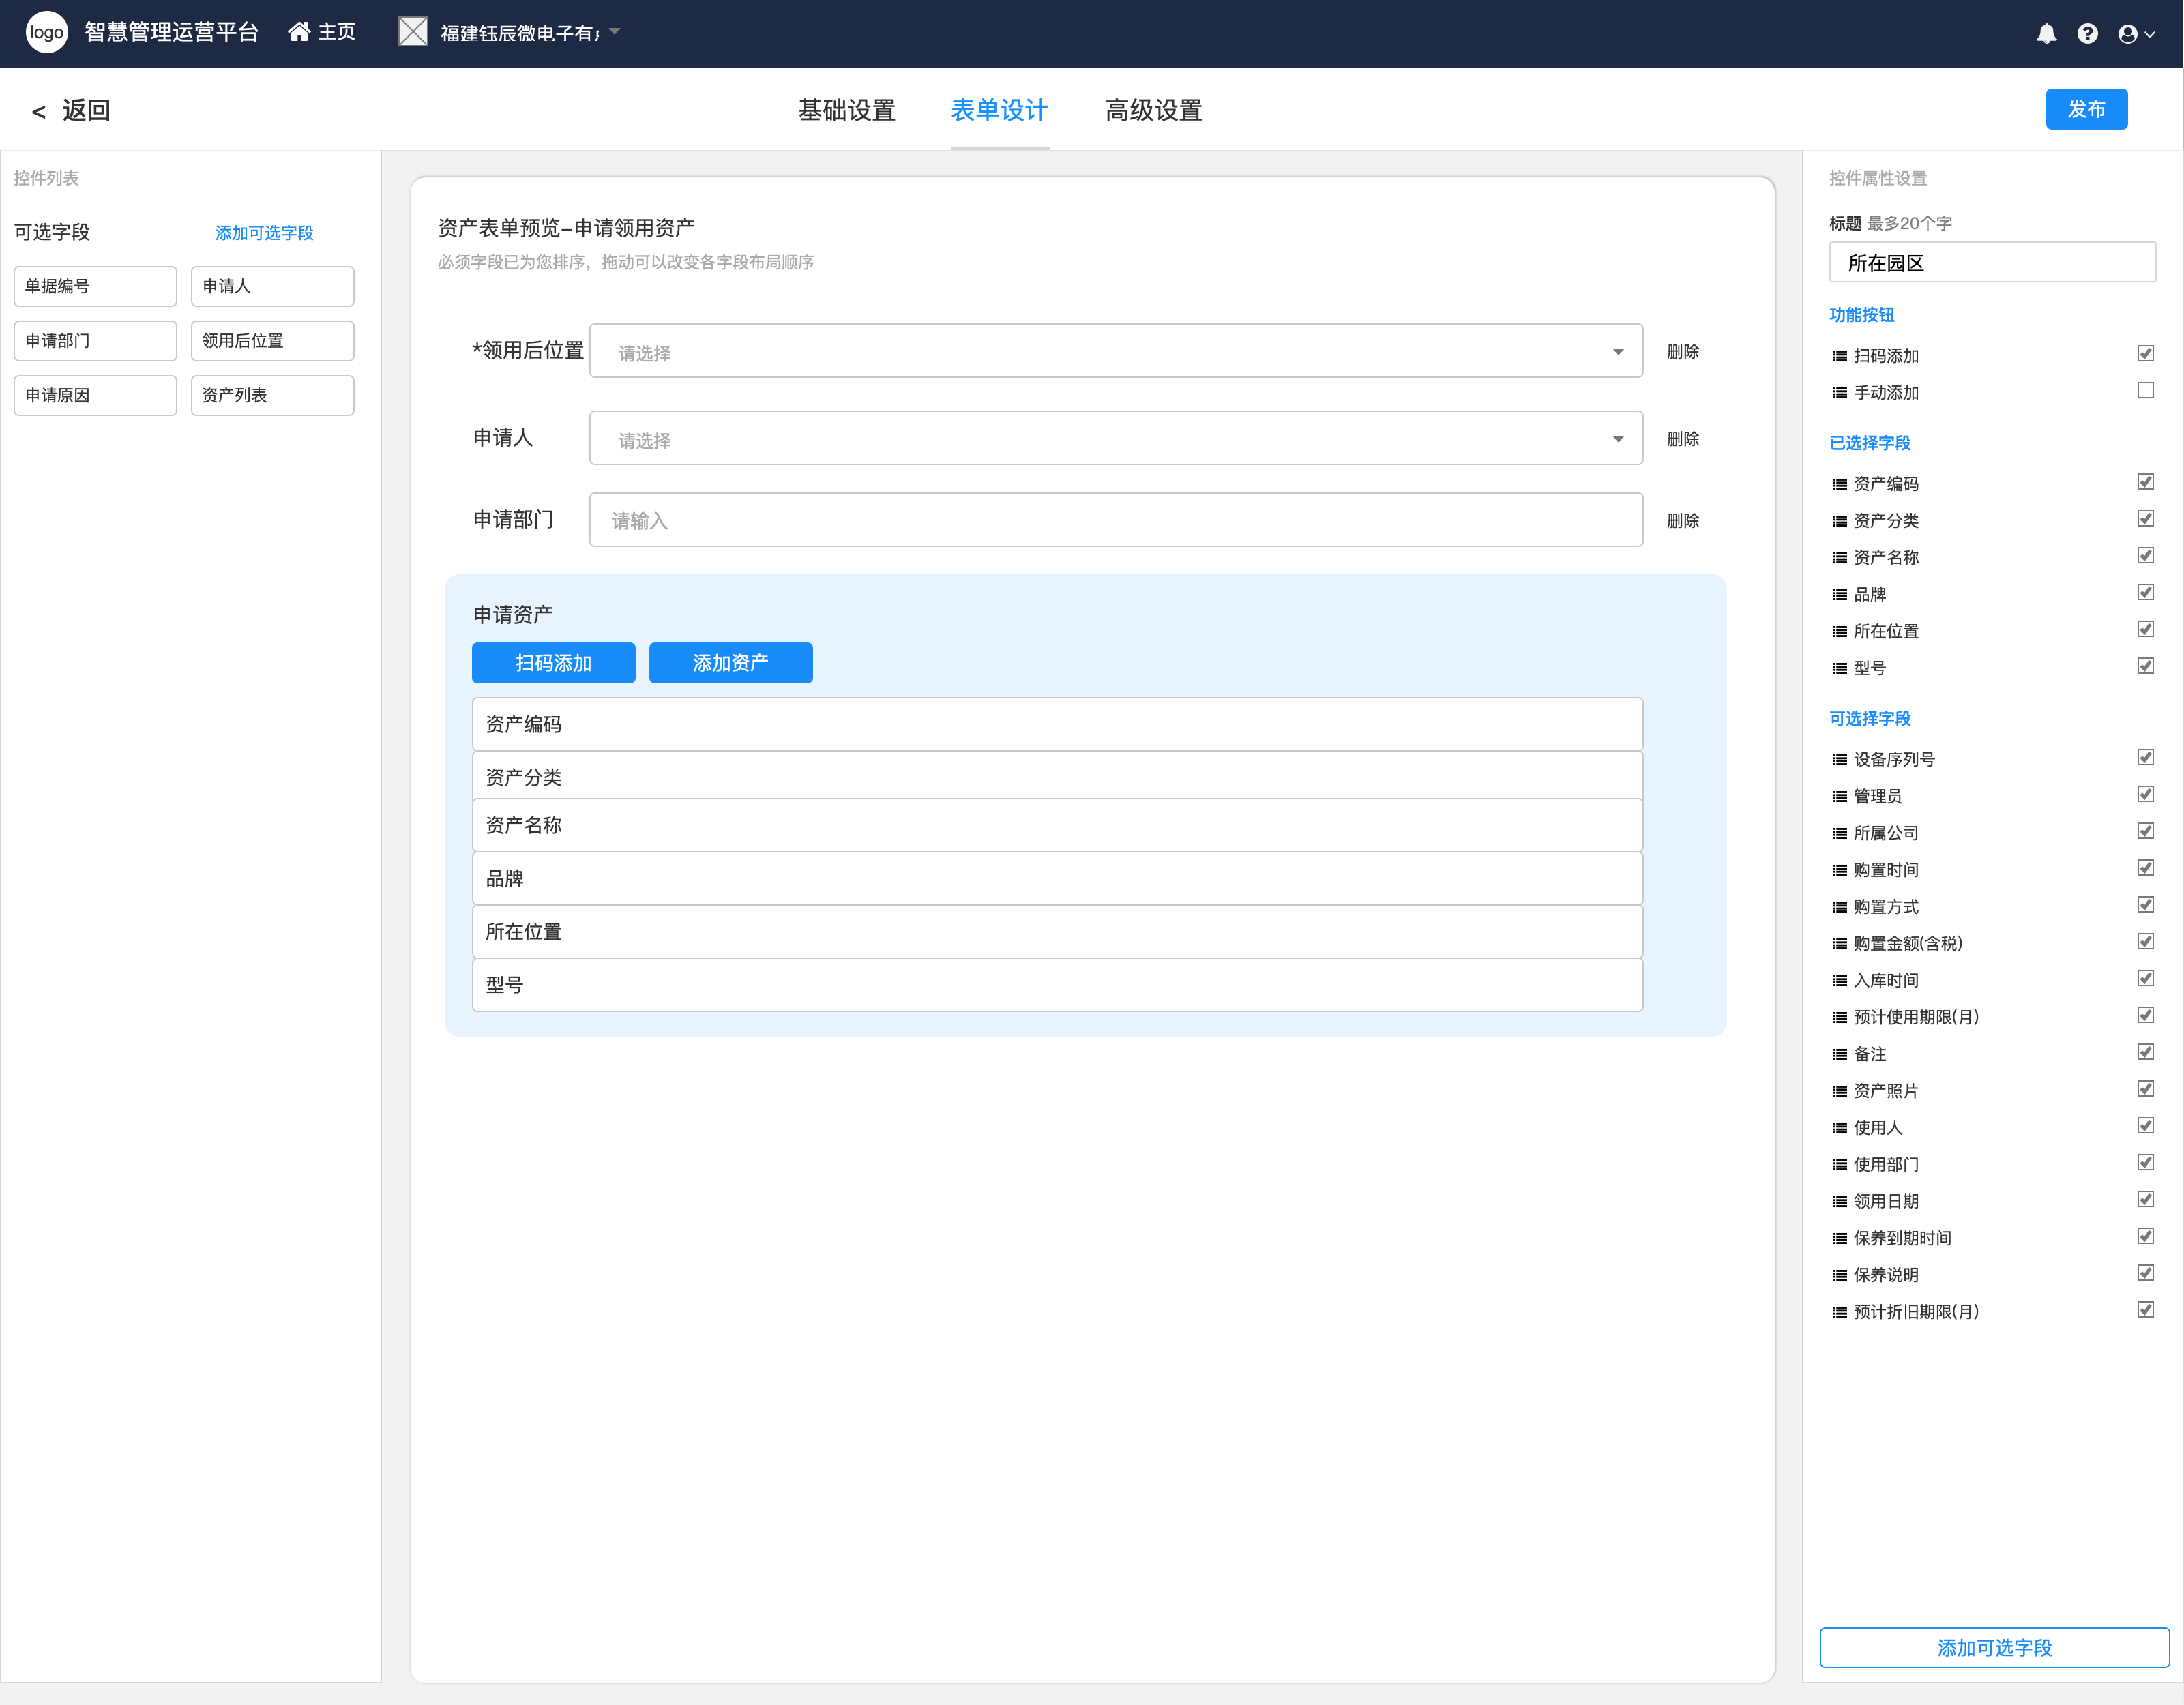Open the 申请人 select dropdown
Viewport: 2184px width, 1705px height.
click(1116, 438)
